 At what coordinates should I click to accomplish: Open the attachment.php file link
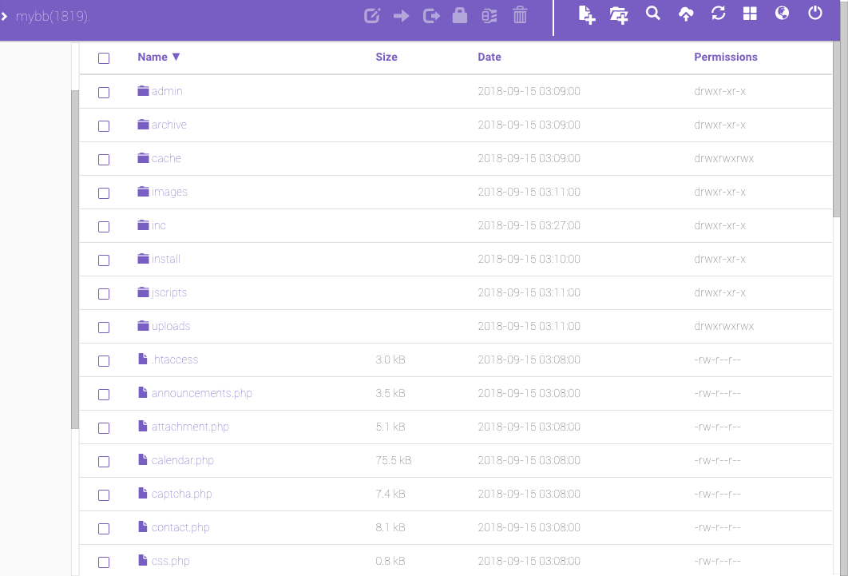(x=190, y=427)
